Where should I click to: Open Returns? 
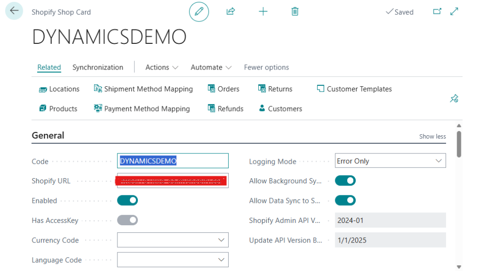(x=275, y=89)
